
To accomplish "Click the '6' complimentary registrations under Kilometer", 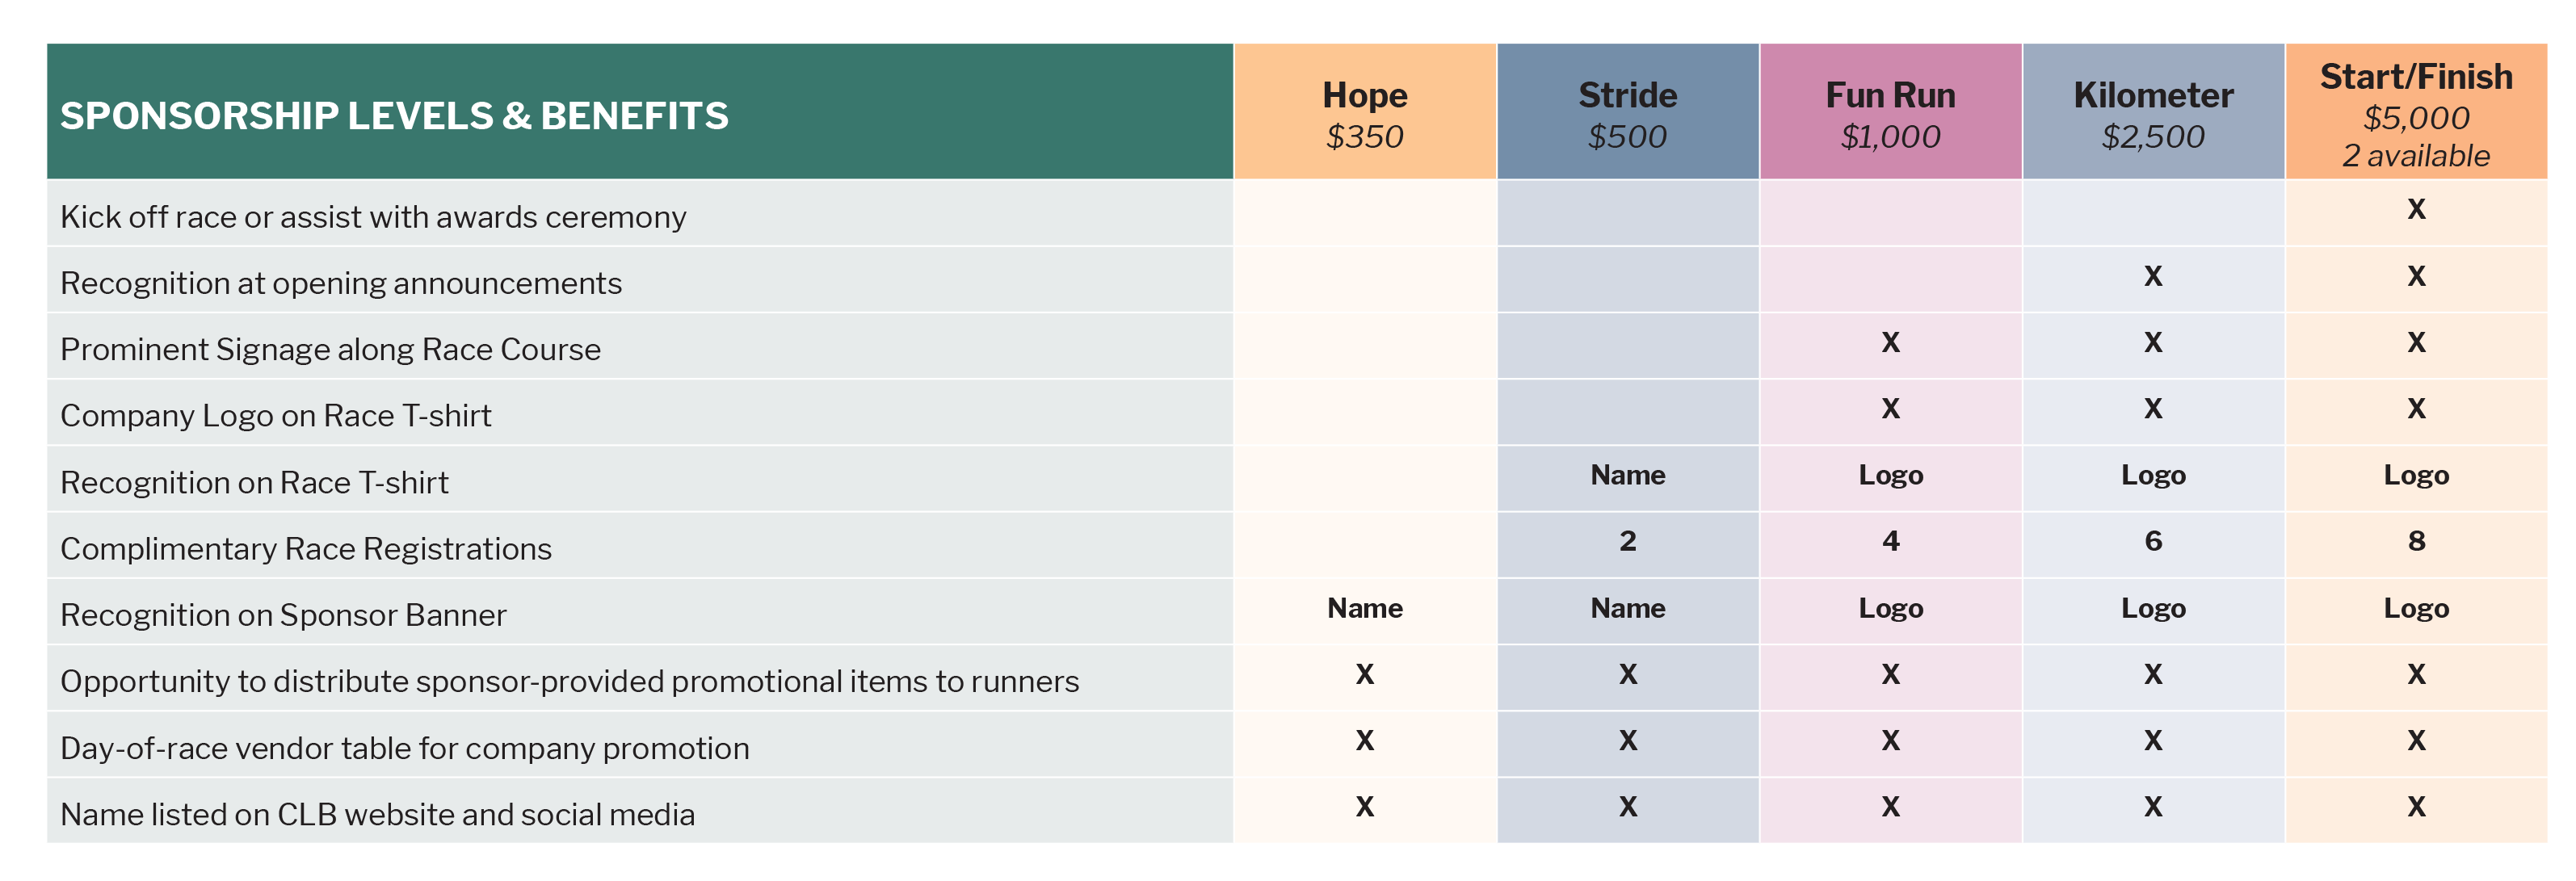I will coord(2153,541).
